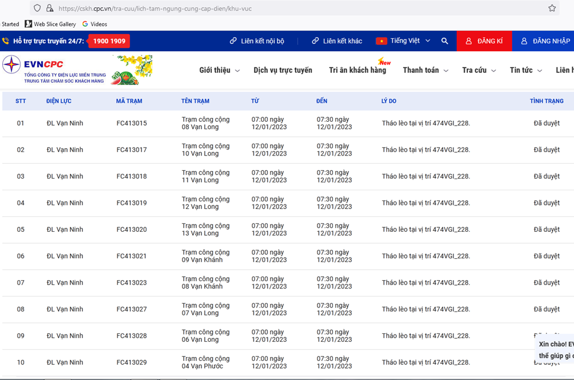Expand the Tiếng Việt language dropdown
Screen dimensions: 574x380
pyautogui.click(x=410, y=41)
